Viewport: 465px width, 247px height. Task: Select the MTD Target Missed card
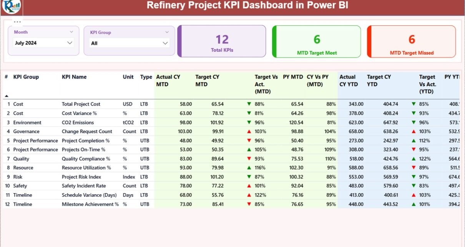tap(411, 42)
